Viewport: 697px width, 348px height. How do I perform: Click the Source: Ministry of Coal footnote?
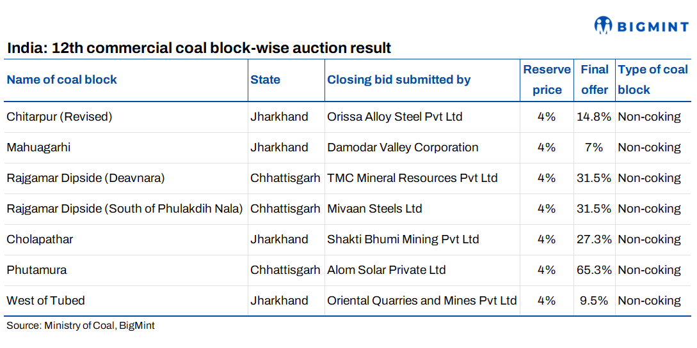[x=81, y=326]
